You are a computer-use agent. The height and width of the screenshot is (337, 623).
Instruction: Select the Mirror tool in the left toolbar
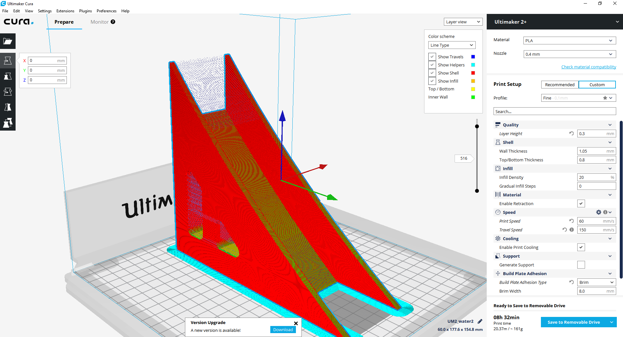8,107
